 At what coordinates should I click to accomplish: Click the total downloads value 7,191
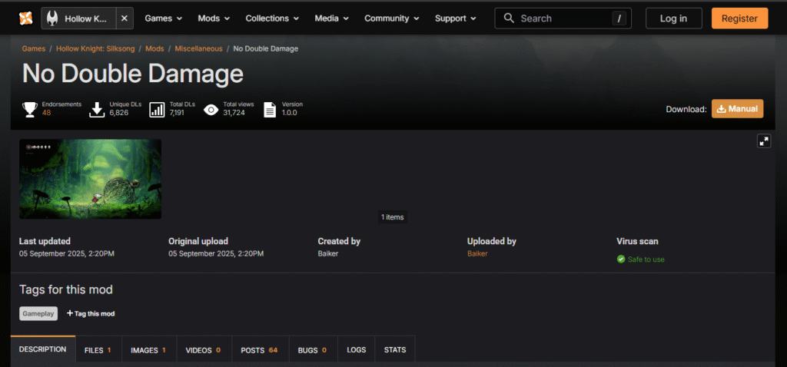pos(178,113)
